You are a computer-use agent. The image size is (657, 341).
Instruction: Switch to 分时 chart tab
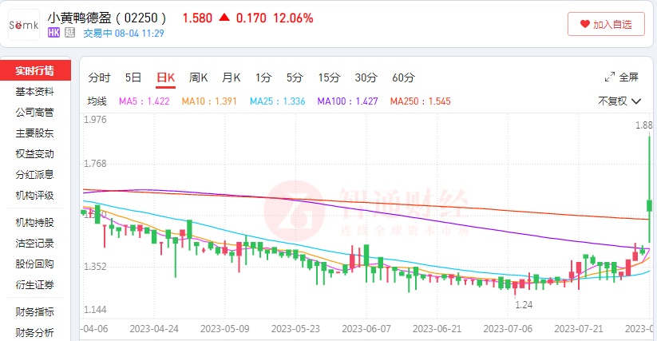(x=99, y=77)
